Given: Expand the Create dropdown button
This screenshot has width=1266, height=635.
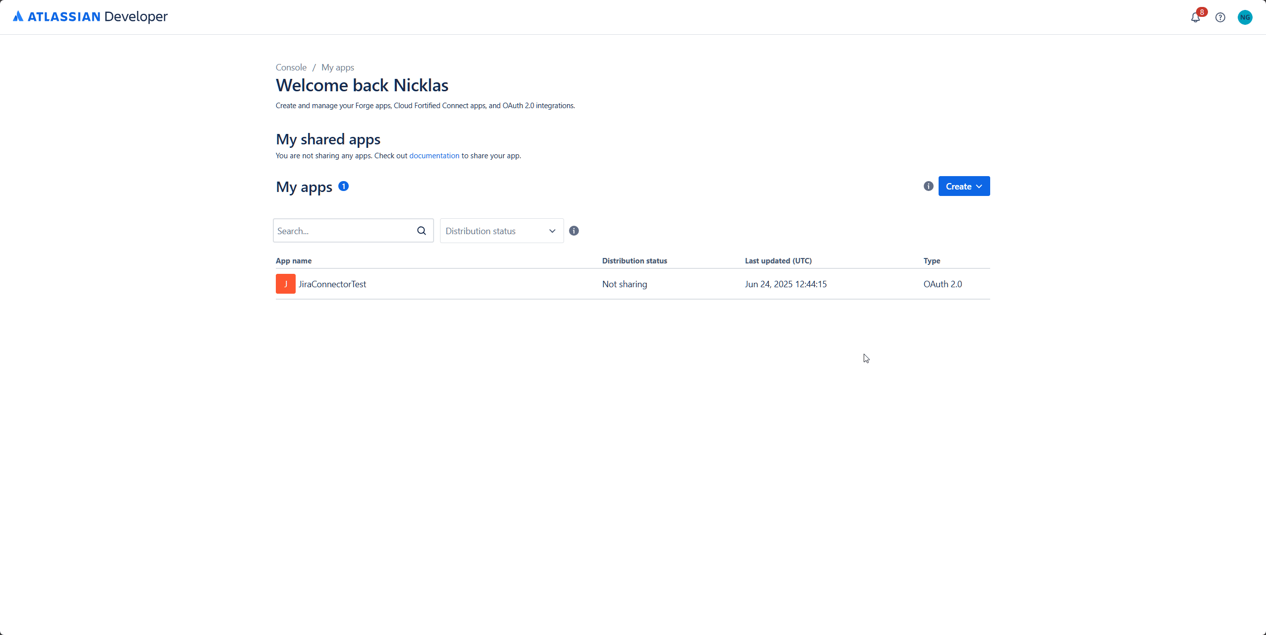Looking at the screenshot, I should [963, 187].
